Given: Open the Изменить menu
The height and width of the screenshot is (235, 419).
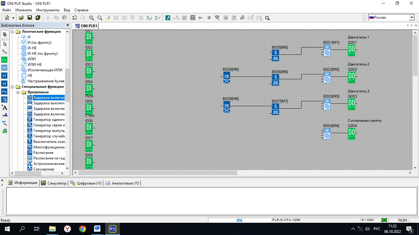Looking at the screenshot, I should click(x=24, y=10).
